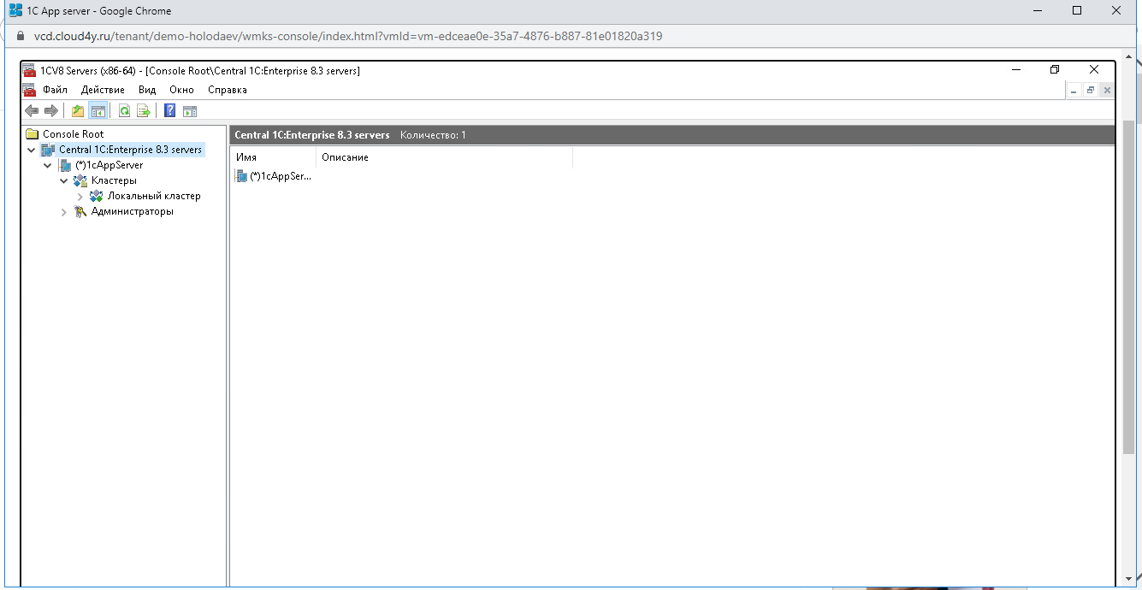The width and height of the screenshot is (1142, 590).
Task: Go back with the toolbar Back arrow
Action: (32, 110)
